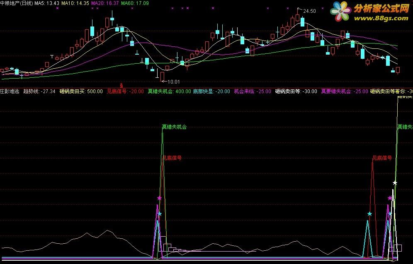Viewport: 413px width, 264px height.
Task: Click the 24.50 high price label
Action: click(x=309, y=11)
